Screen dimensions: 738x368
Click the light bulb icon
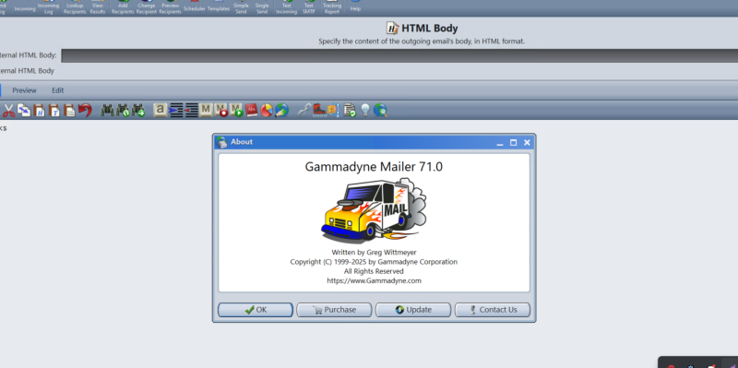click(x=365, y=111)
